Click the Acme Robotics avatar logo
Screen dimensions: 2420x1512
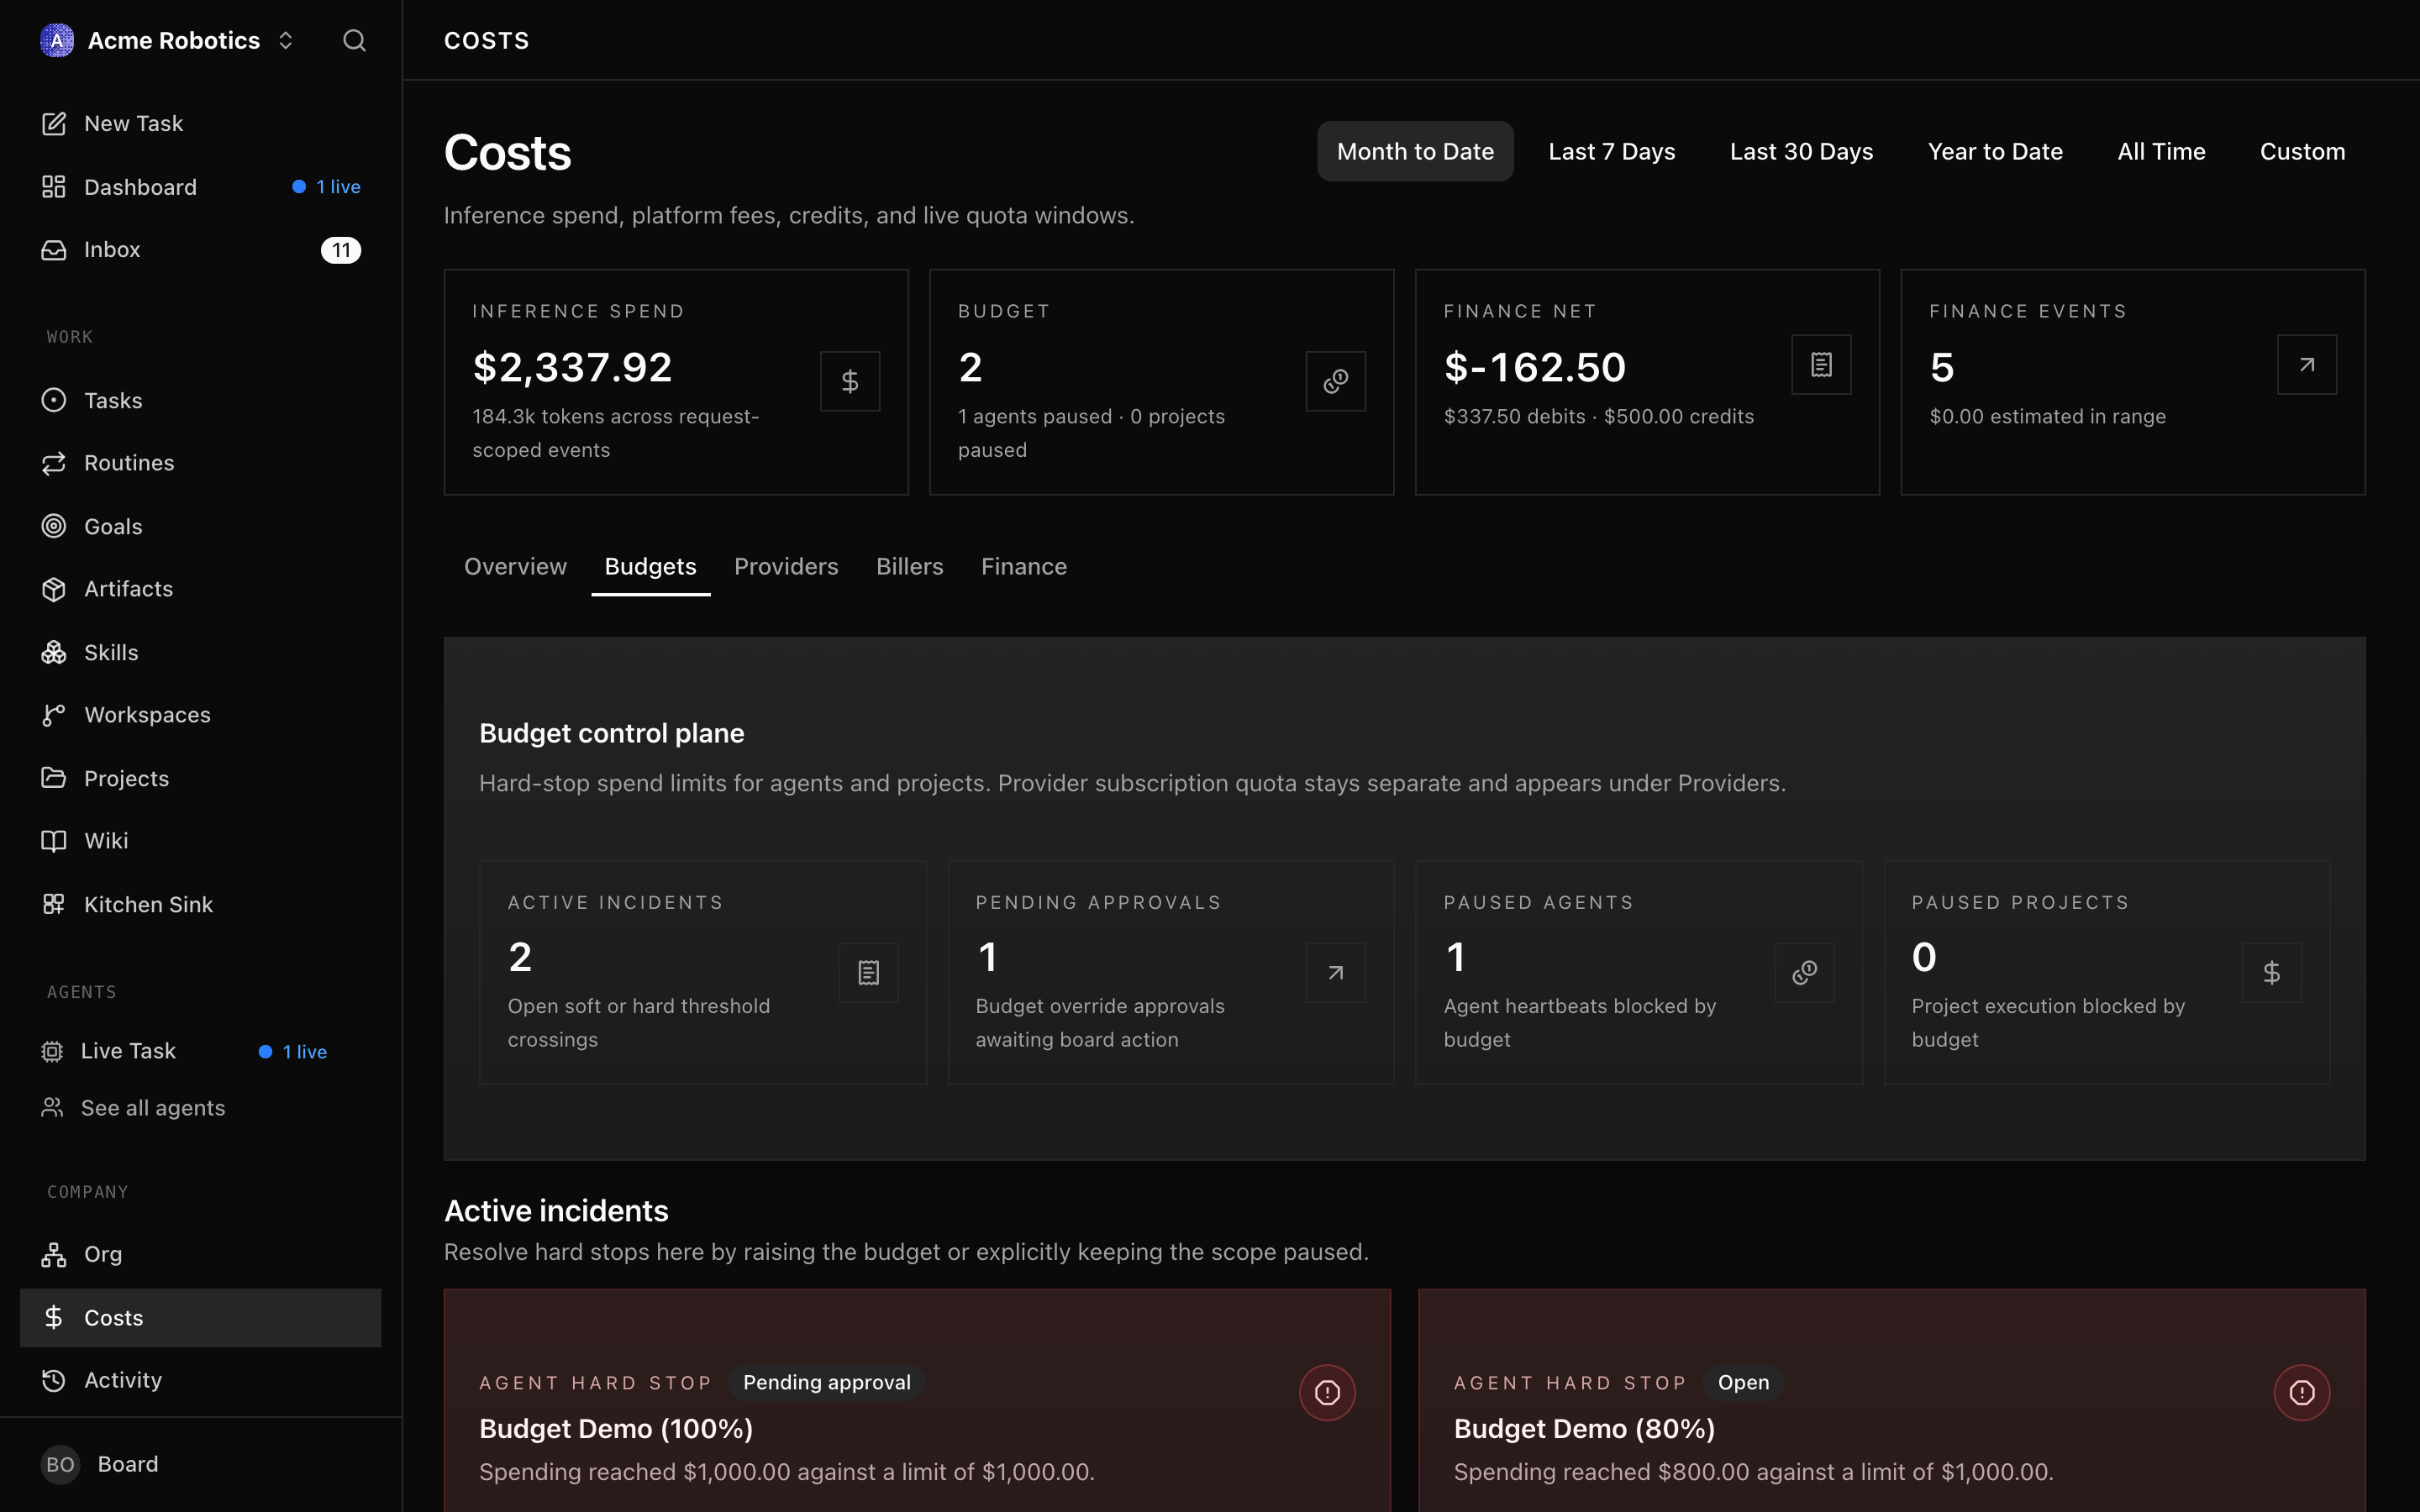pyautogui.click(x=57, y=40)
